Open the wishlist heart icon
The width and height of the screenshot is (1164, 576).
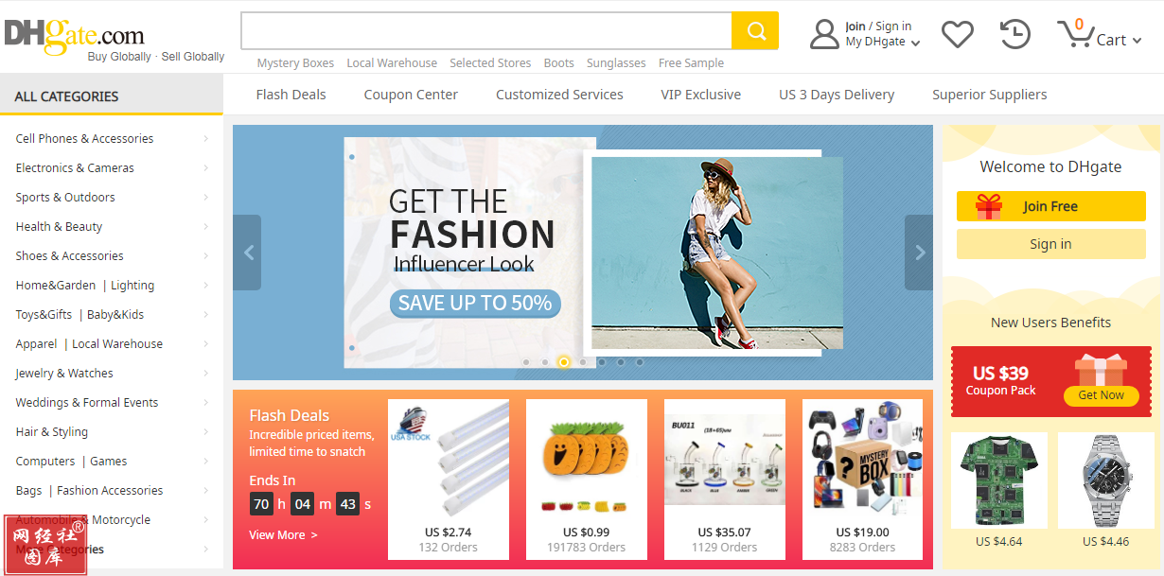coord(957,34)
